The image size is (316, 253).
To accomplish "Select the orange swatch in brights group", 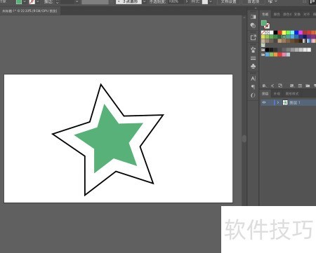I will [x=275, y=55].
